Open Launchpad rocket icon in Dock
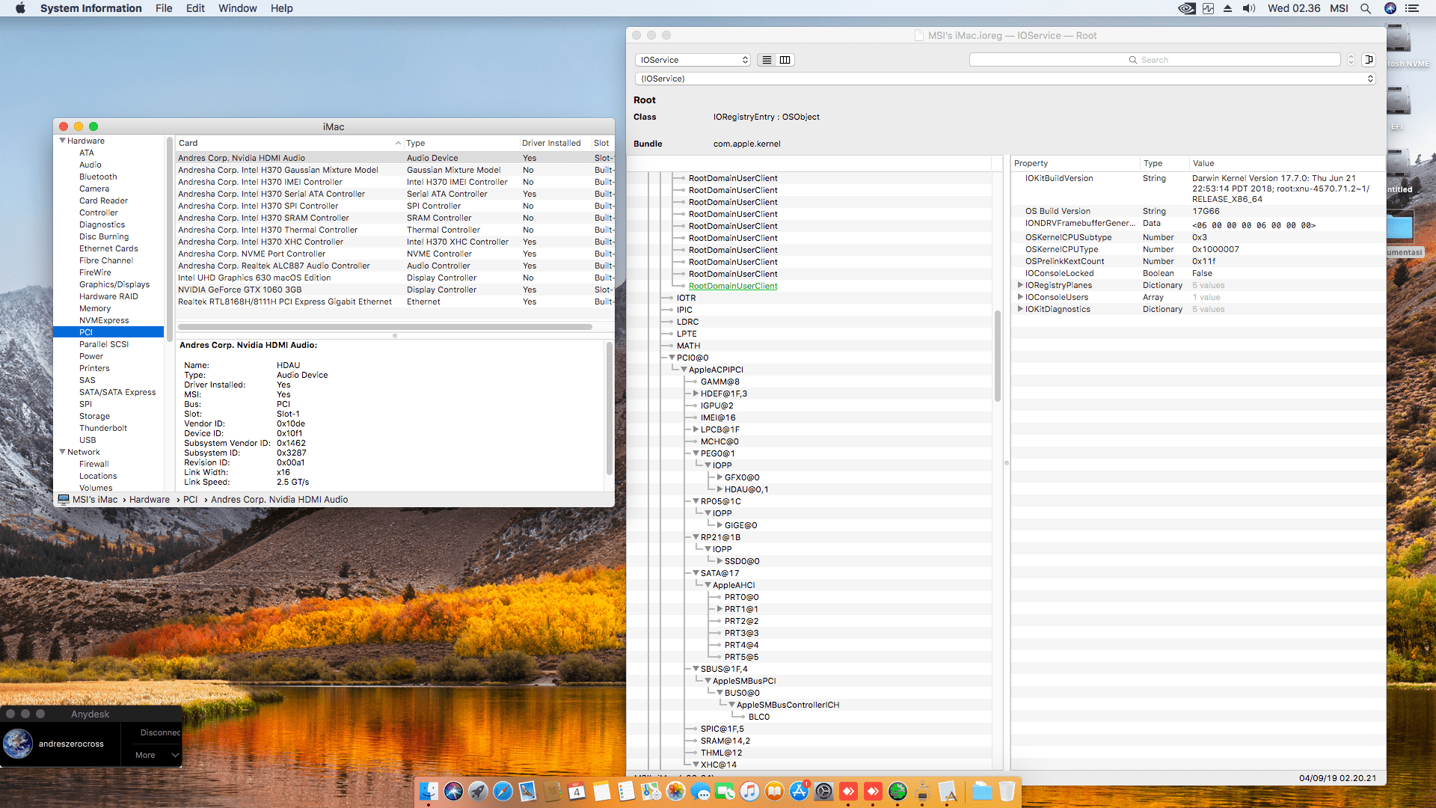Image resolution: width=1436 pixels, height=808 pixels. pyautogui.click(x=478, y=792)
